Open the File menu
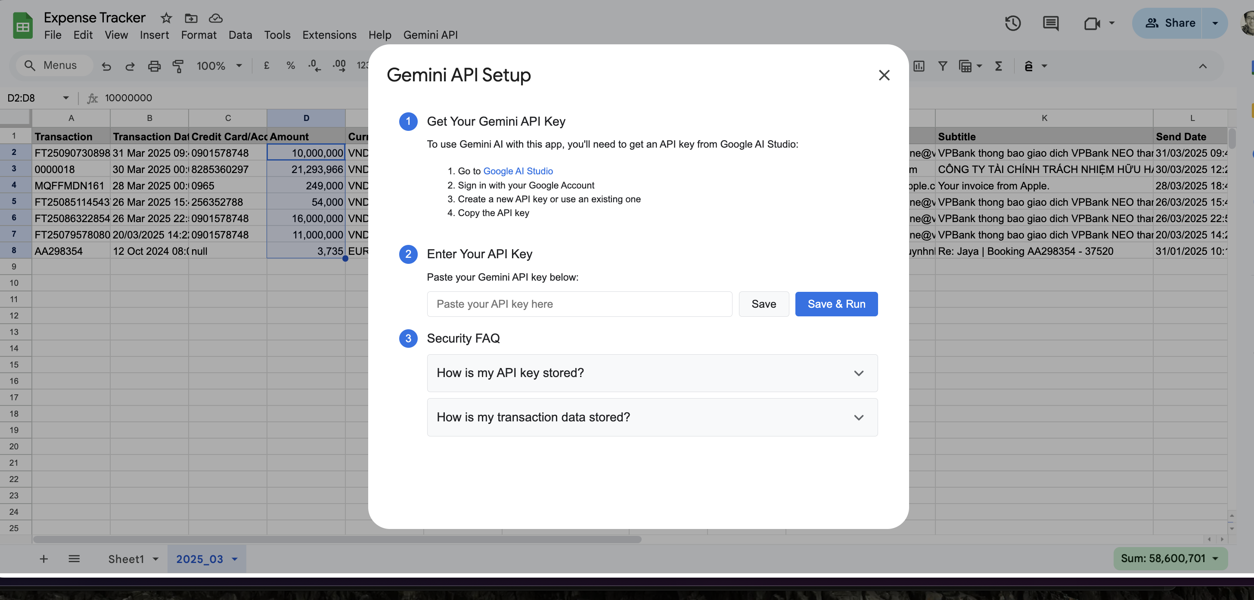The width and height of the screenshot is (1254, 600). [x=53, y=35]
